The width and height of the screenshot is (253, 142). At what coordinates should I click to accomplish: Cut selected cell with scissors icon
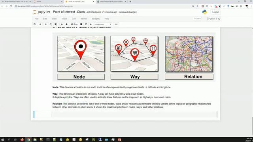(x=46, y=24)
